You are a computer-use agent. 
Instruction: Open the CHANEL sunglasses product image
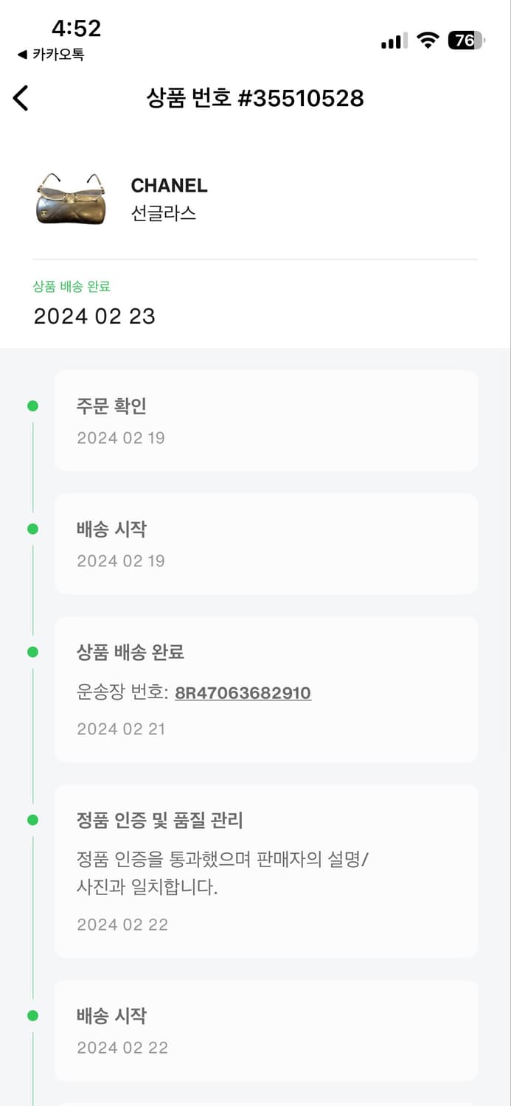pos(70,195)
